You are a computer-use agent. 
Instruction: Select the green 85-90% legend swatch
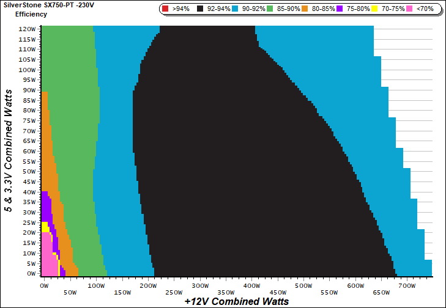[x=273, y=9]
